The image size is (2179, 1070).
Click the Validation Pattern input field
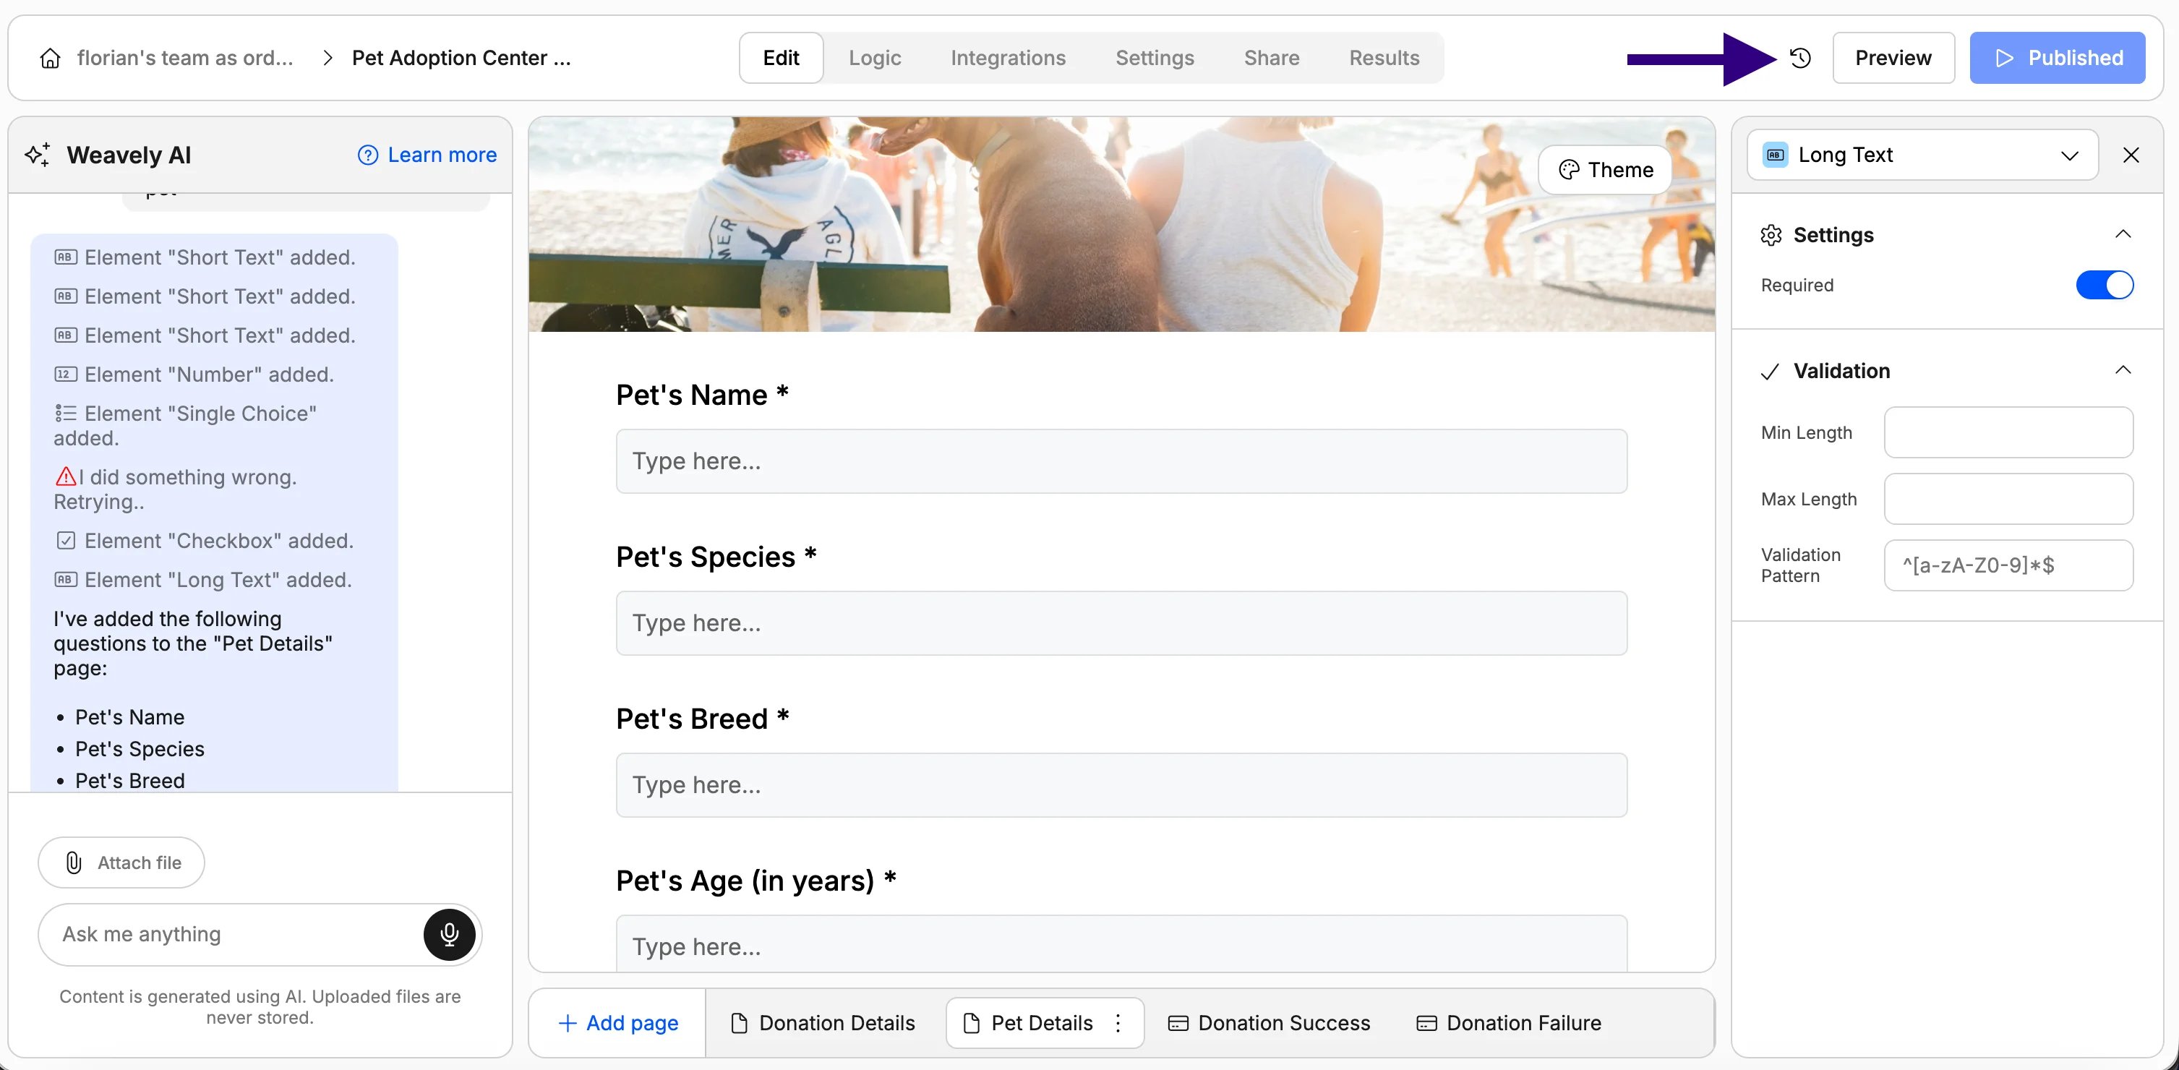click(x=2008, y=565)
